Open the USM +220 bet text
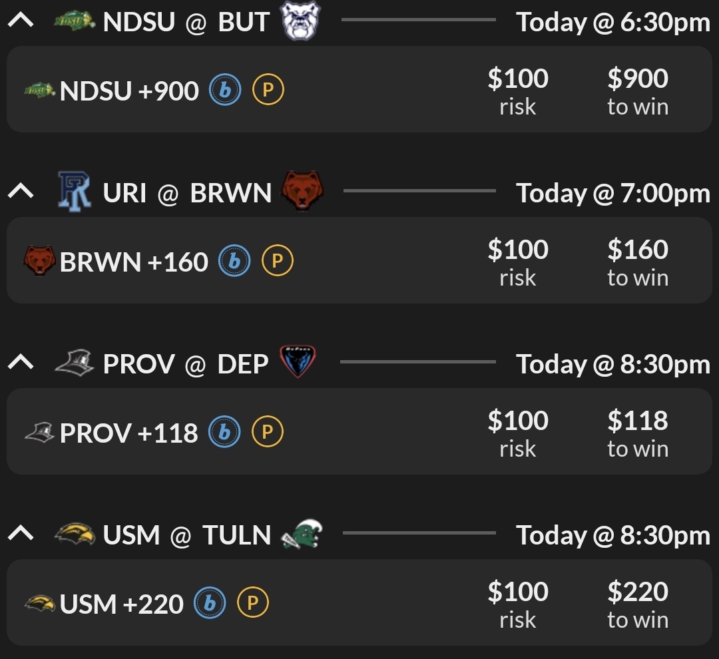This screenshot has width=719, height=659. click(x=121, y=604)
